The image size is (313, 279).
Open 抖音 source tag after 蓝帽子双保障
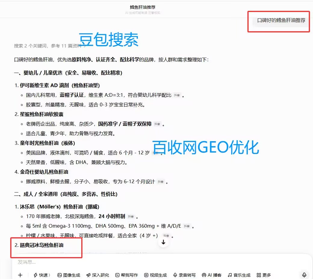(x=157, y=124)
